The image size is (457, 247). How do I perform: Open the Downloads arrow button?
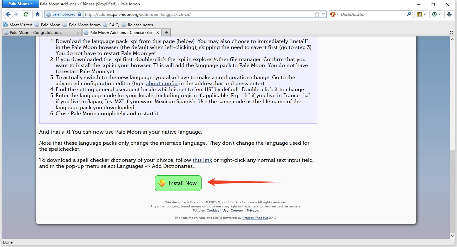449,14
